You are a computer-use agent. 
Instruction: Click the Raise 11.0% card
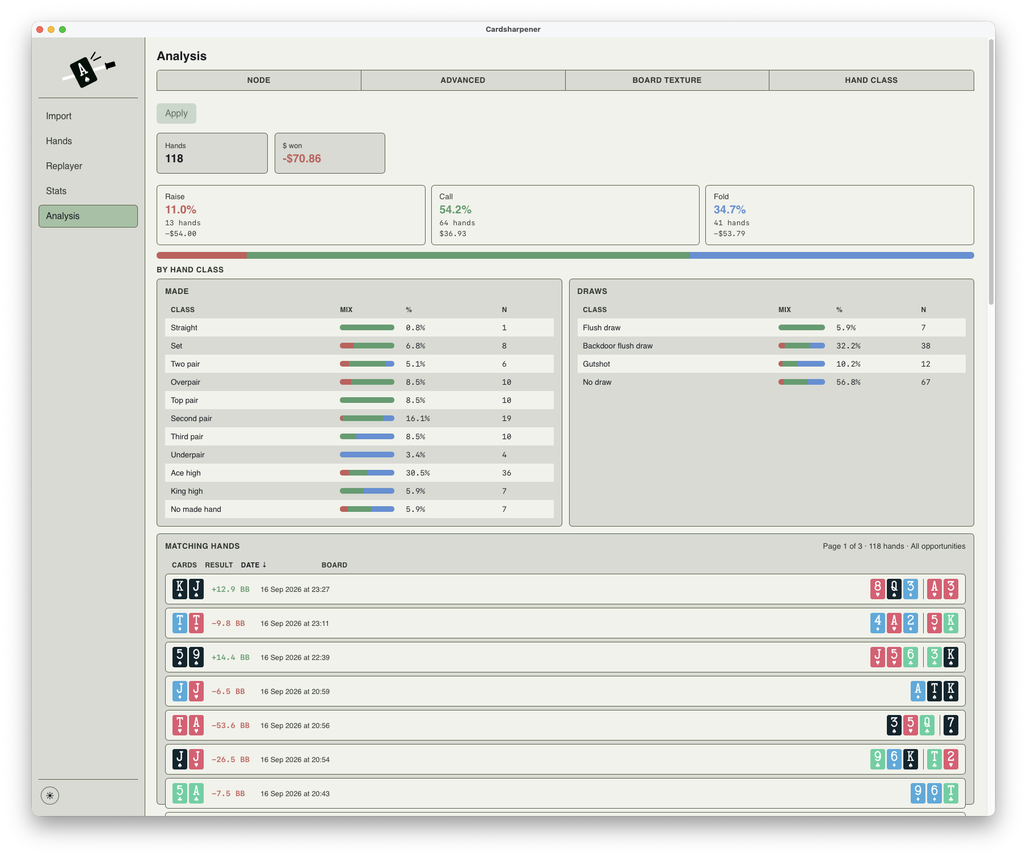point(291,215)
